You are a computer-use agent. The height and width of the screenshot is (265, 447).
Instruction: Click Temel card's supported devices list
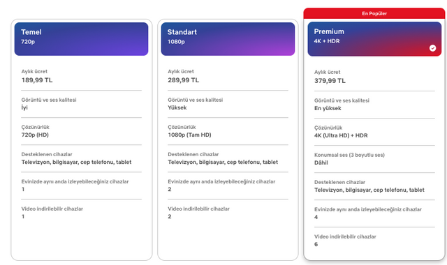76,162
